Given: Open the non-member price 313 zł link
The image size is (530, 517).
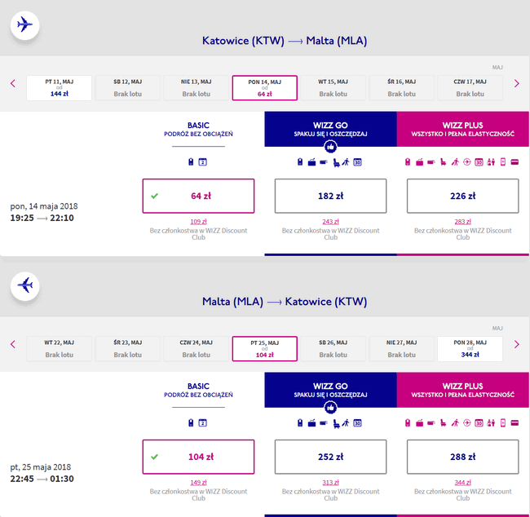Looking at the screenshot, I should point(330,483).
